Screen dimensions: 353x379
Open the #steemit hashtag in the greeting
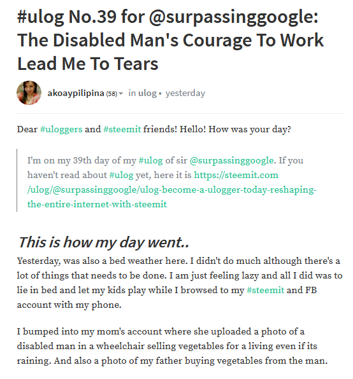[x=122, y=129]
